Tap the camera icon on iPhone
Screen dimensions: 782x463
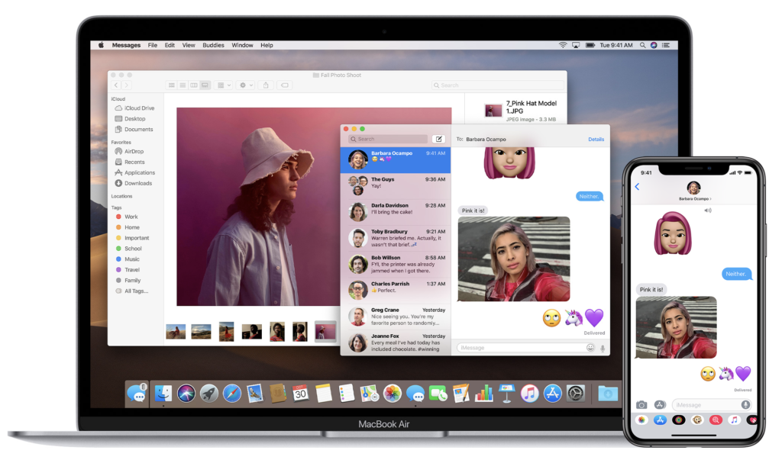tap(641, 405)
